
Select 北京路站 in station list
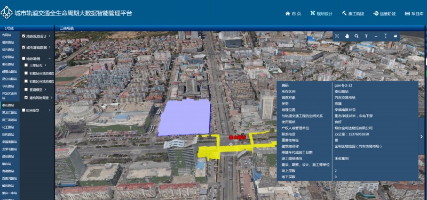[8, 57]
